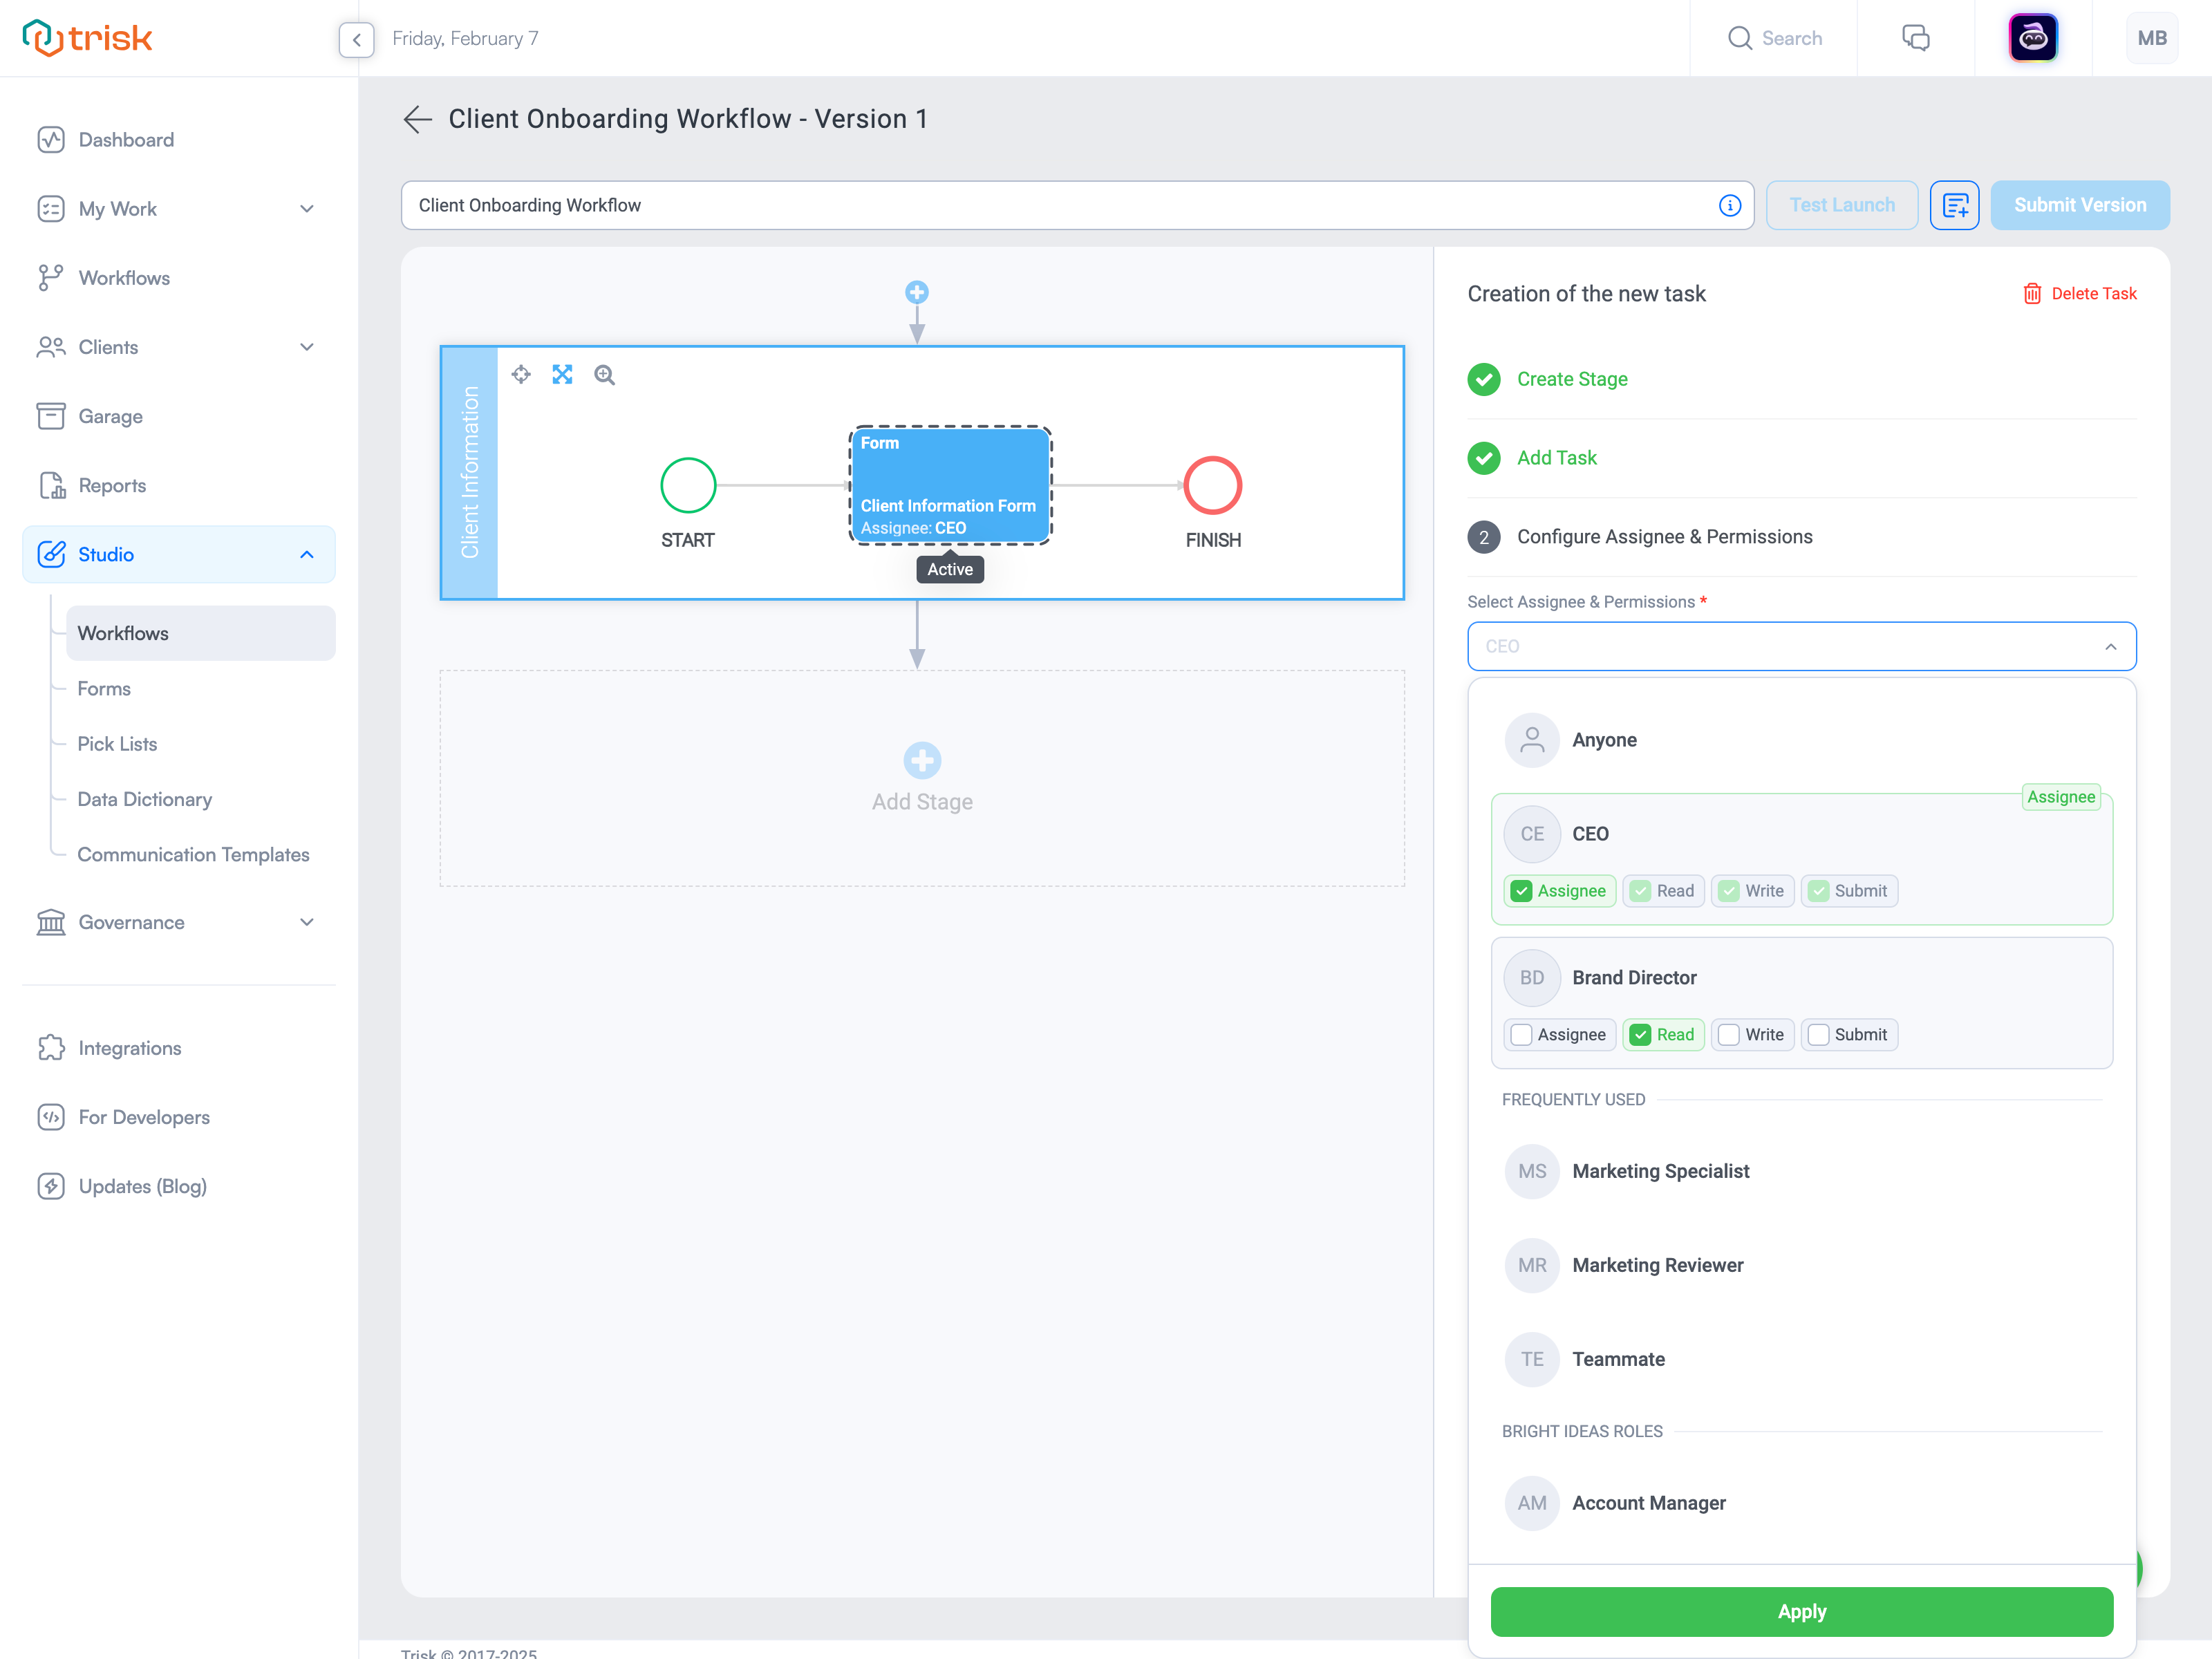This screenshot has height=1659, width=2212.
Task: Open the MB user profile avatar
Action: pyautogui.click(x=2152, y=38)
